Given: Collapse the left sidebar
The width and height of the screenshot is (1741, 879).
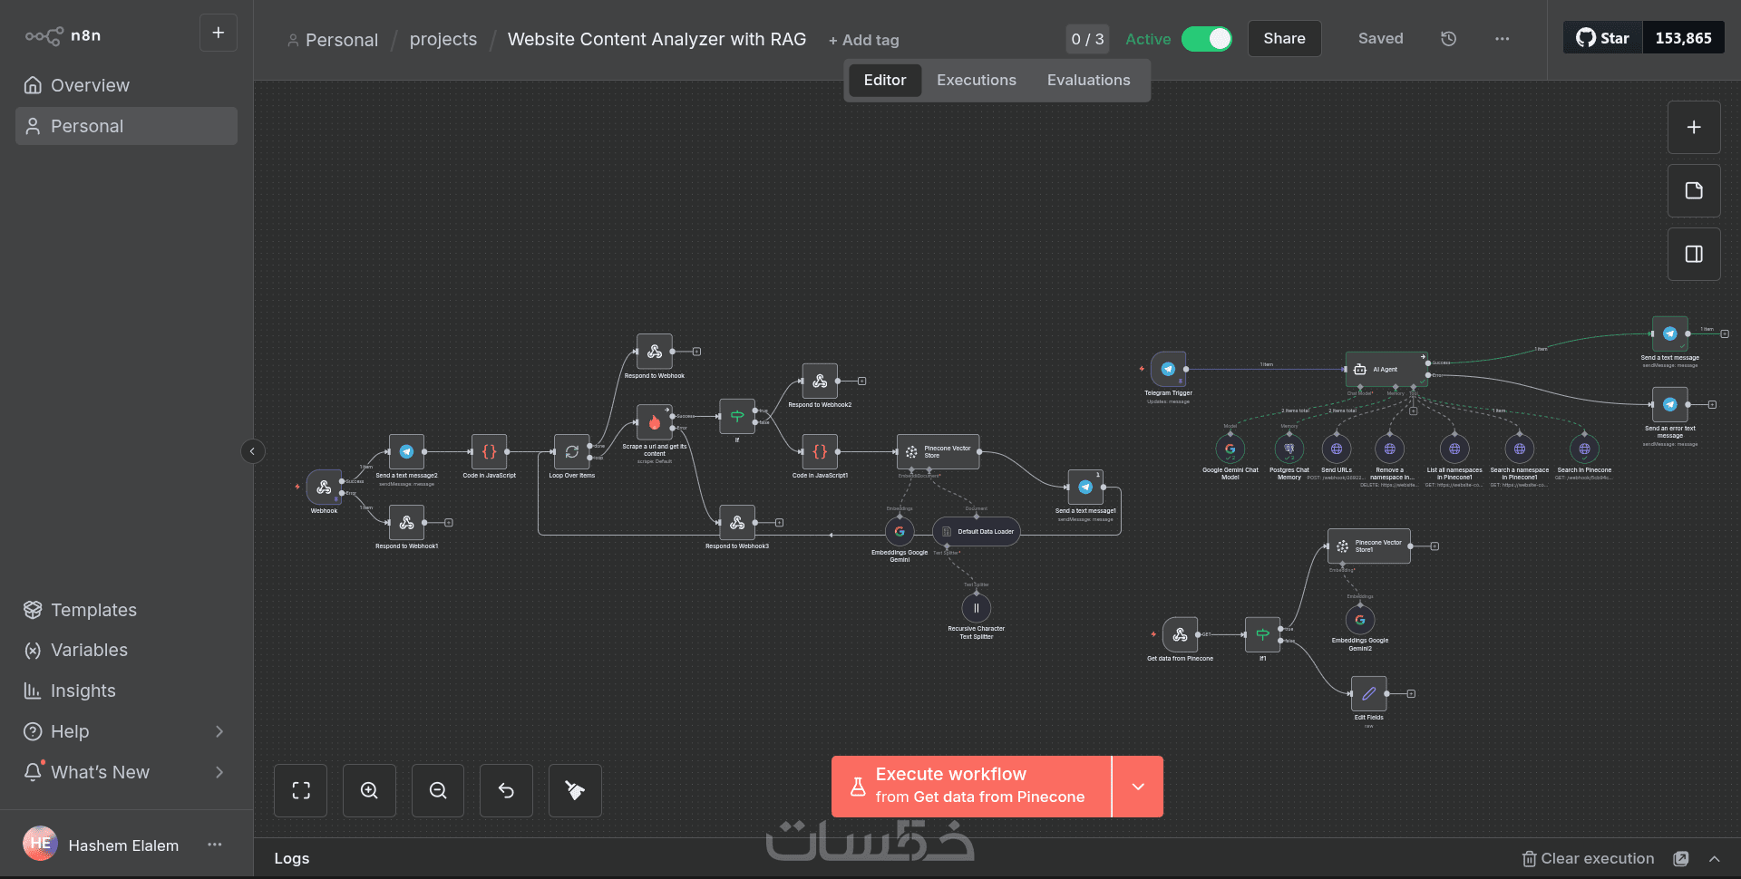Looking at the screenshot, I should 253,451.
